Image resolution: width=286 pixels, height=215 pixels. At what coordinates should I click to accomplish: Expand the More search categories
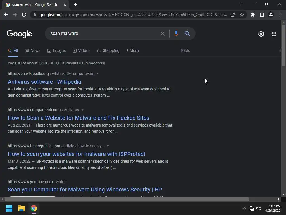point(132,51)
